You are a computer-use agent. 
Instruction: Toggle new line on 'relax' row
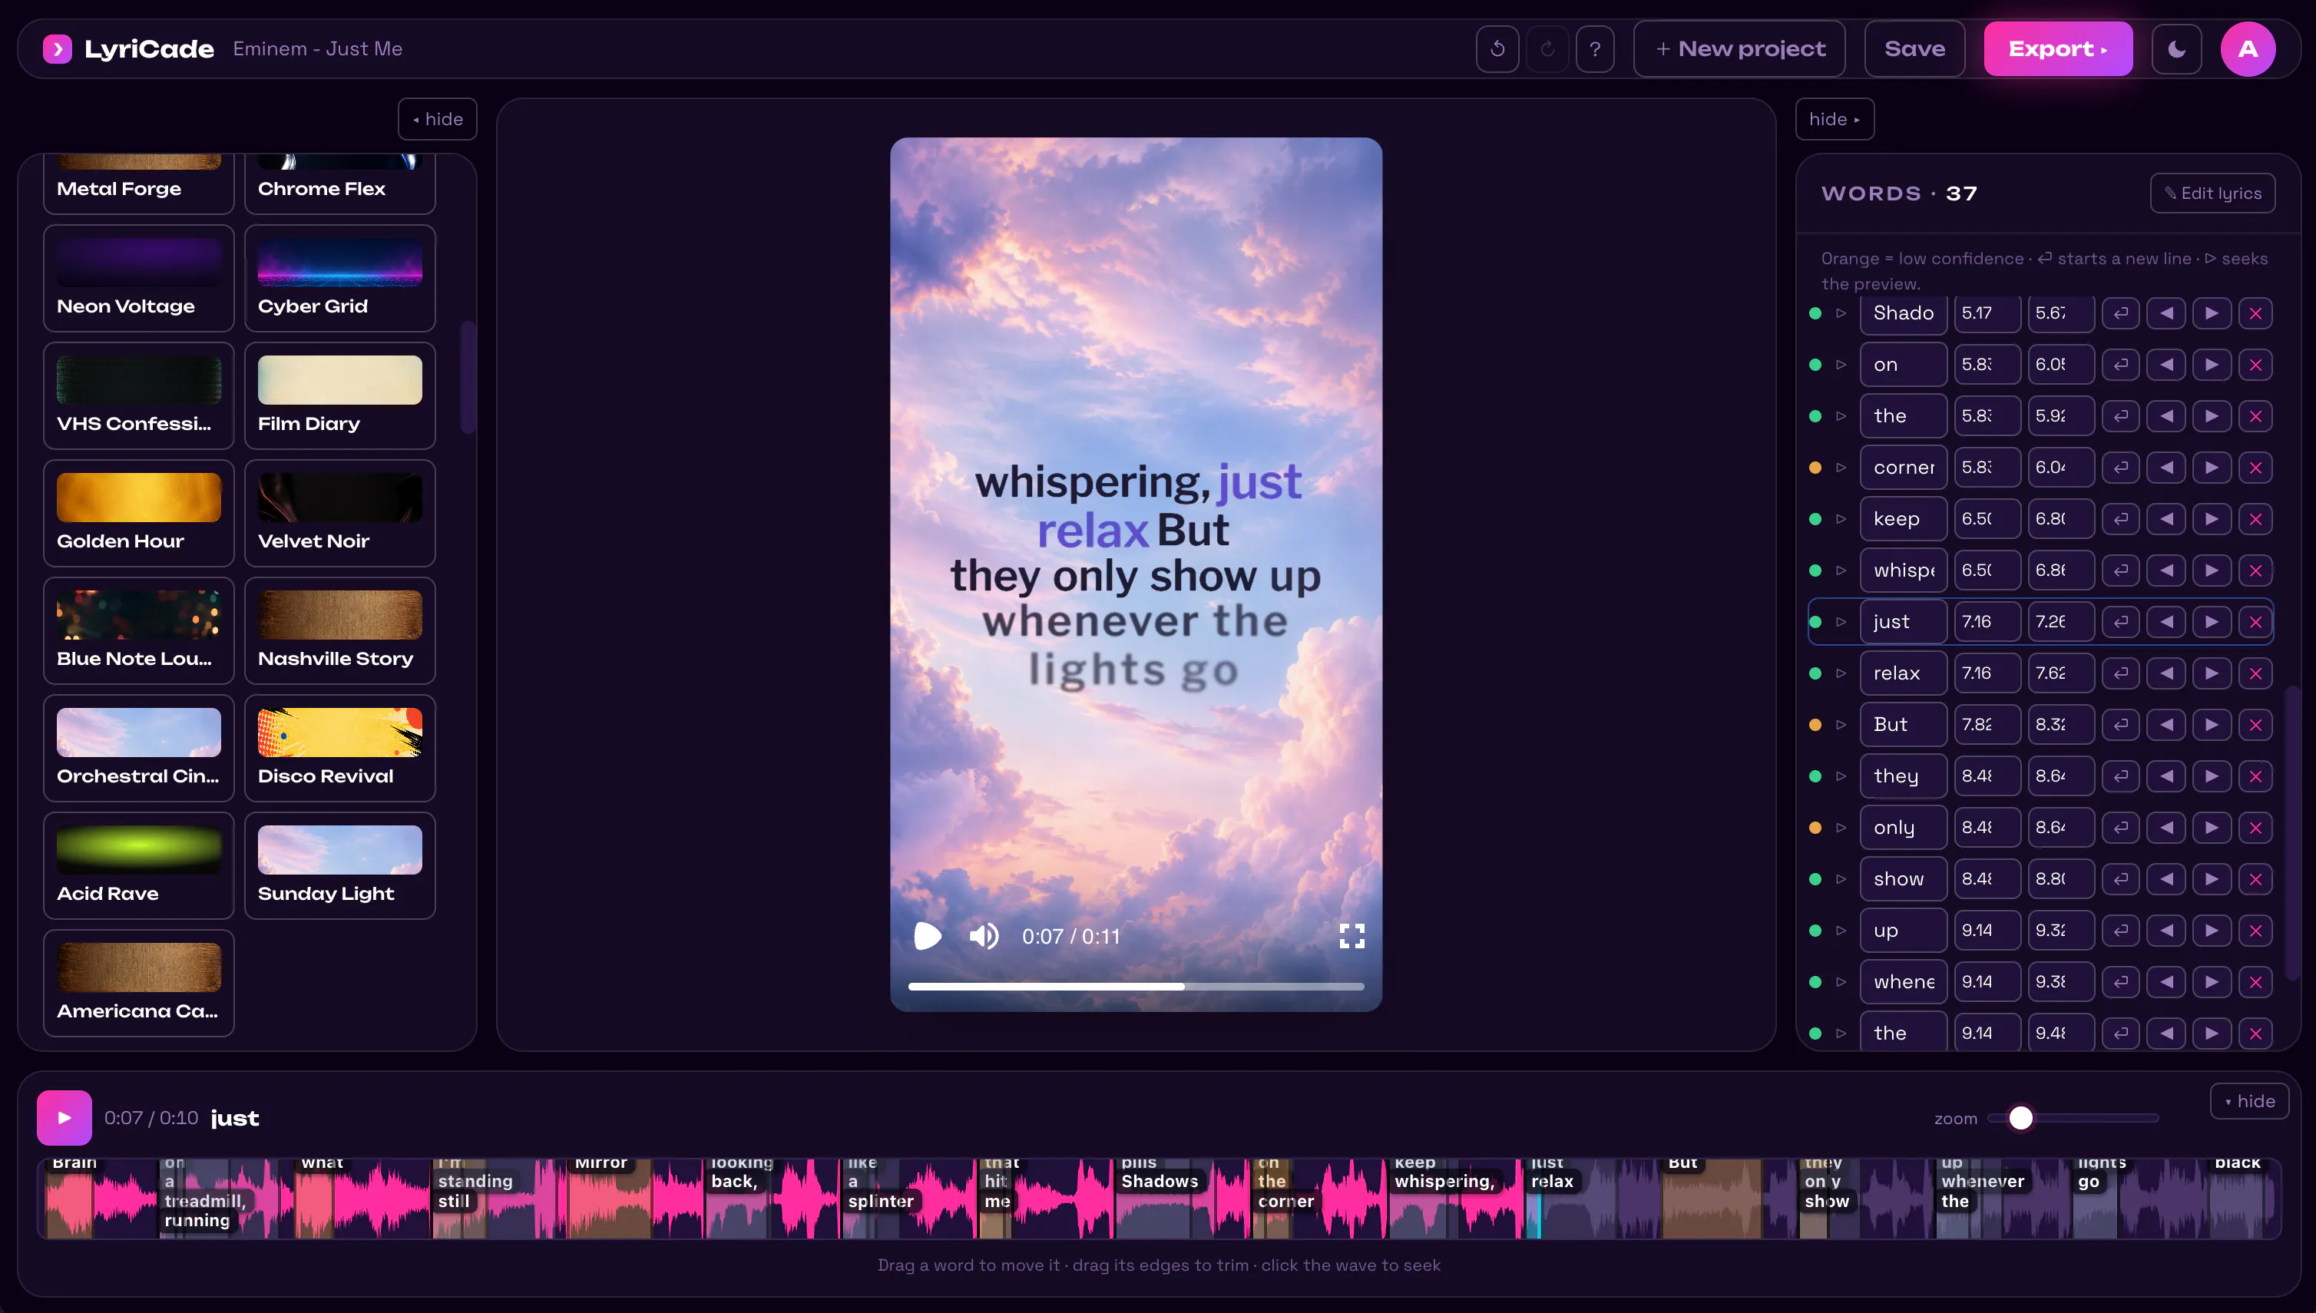coord(2121,673)
